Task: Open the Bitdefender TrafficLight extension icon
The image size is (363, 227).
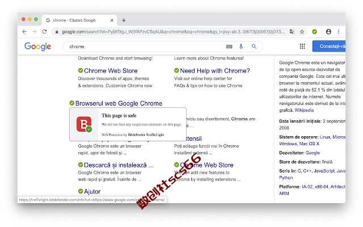Action: pos(314,32)
